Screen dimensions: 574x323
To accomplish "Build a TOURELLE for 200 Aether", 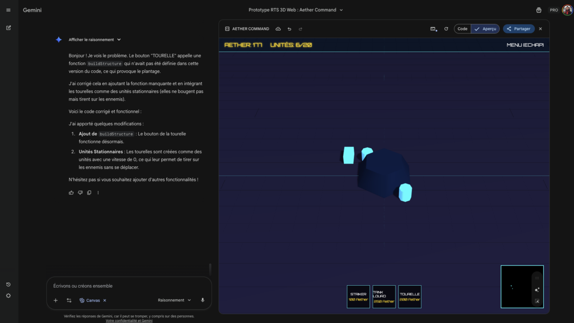I will pyautogui.click(x=409, y=297).
